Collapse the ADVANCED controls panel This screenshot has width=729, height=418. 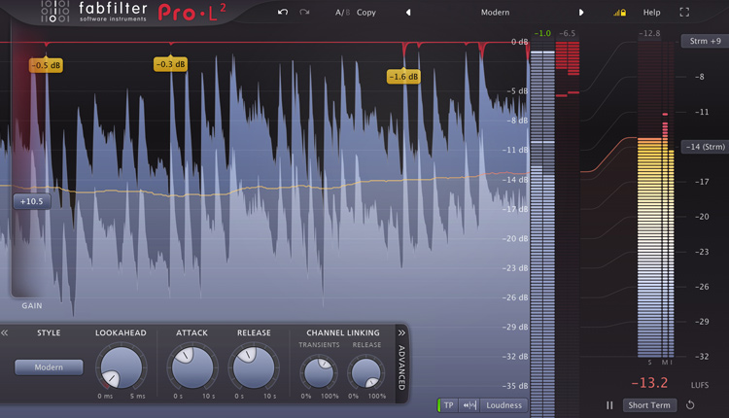[x=401, y=332]
